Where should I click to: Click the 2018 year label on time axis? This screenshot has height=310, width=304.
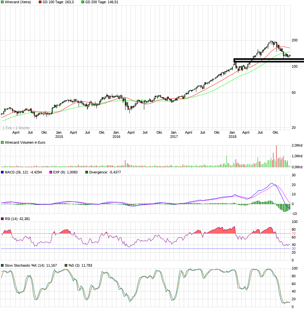(233, 137)
